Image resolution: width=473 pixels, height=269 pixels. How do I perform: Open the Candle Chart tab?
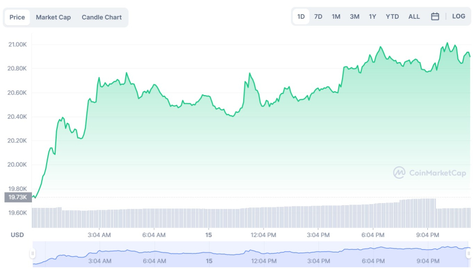coord(102,17)
